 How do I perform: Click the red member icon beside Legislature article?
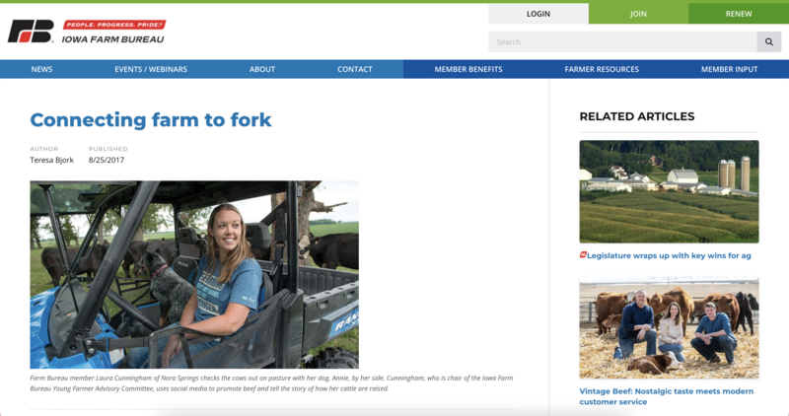click(583, 255)
